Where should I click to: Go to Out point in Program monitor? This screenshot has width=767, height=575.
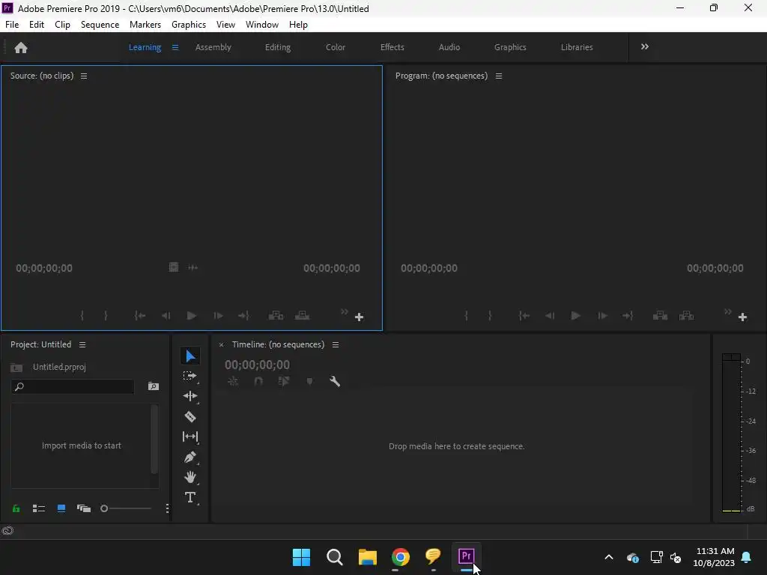(x=628, y=316)
